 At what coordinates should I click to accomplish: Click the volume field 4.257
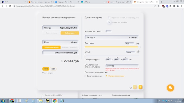130,52
